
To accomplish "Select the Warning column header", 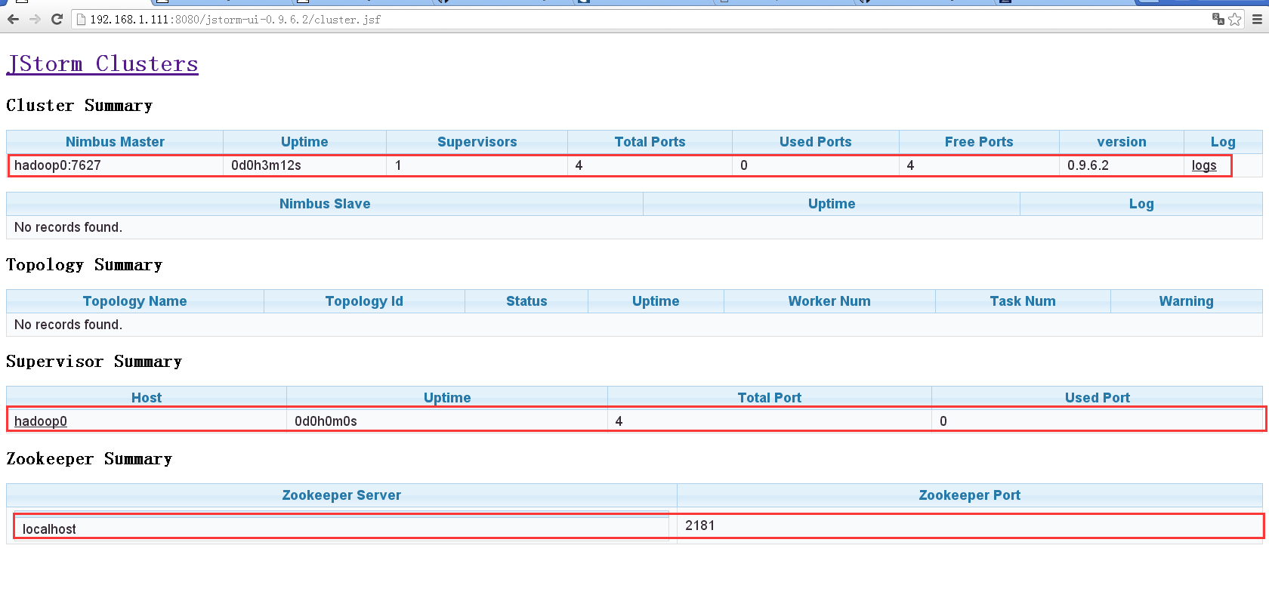I will (x=1187, y=301).
